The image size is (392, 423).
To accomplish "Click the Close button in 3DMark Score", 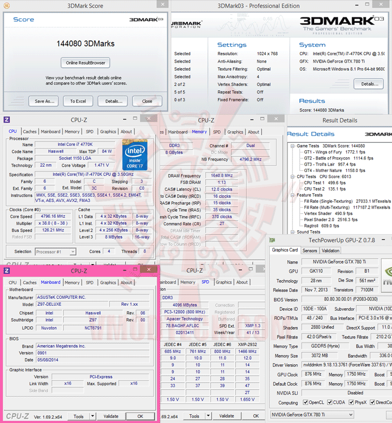I will click(147, 101).
